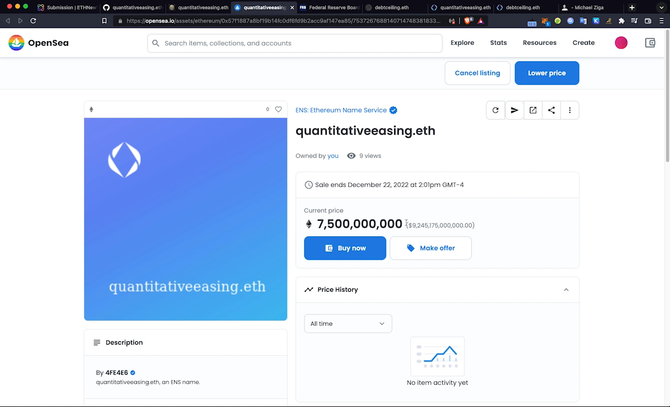Click the blue verified badge beside ENS collection

[393, 110]
